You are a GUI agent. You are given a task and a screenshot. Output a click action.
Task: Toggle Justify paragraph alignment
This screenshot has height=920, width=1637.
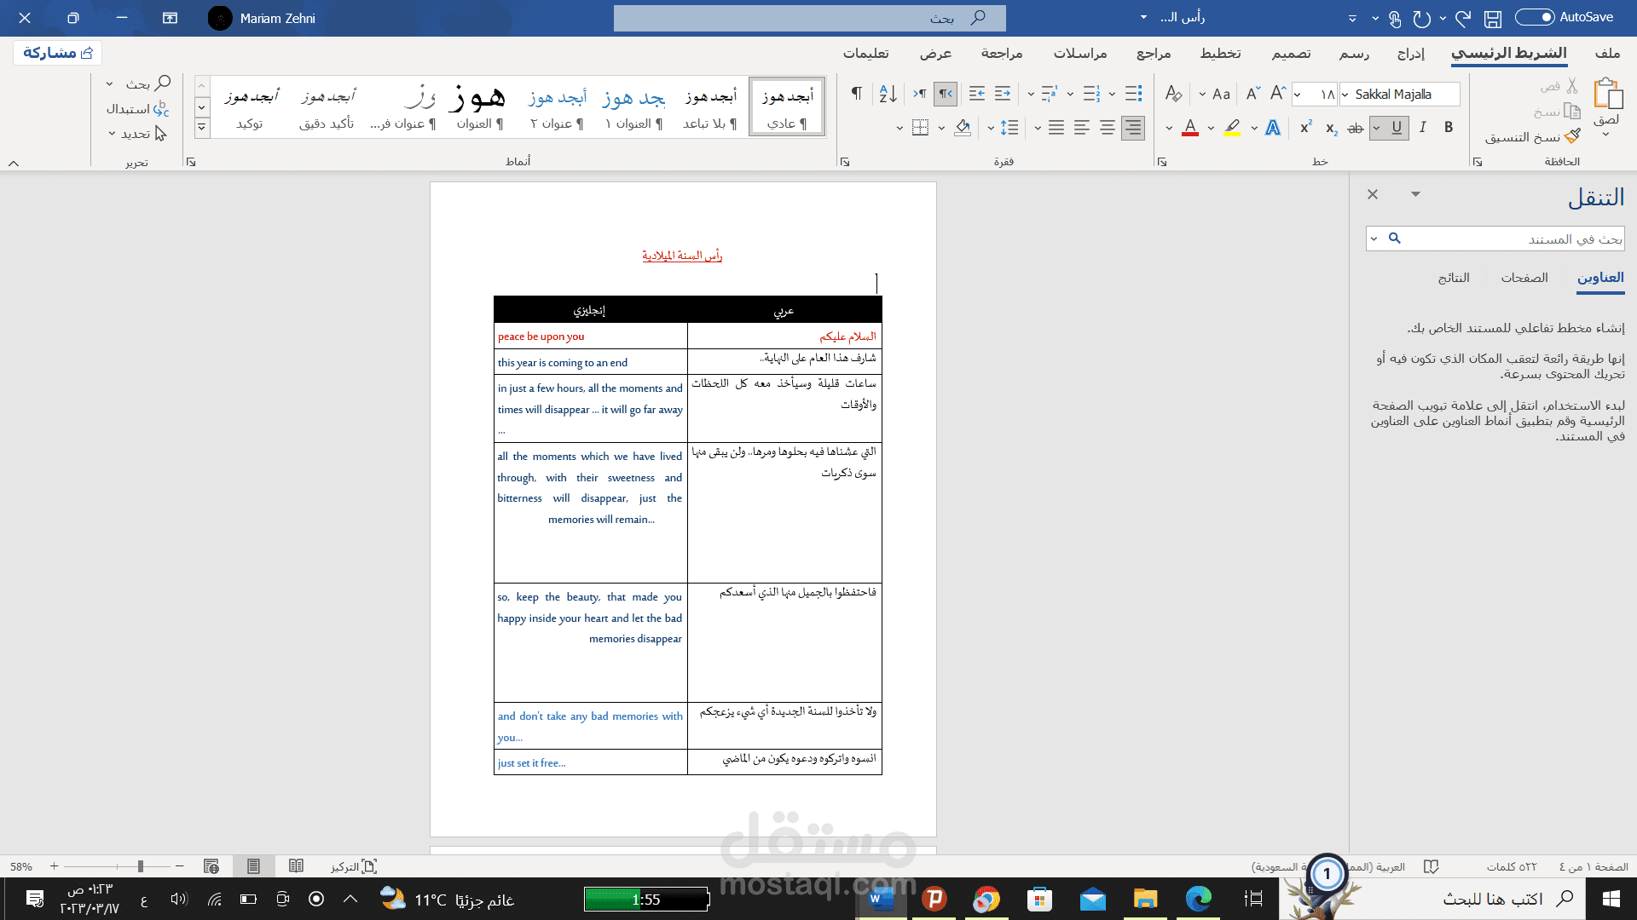1056,128
